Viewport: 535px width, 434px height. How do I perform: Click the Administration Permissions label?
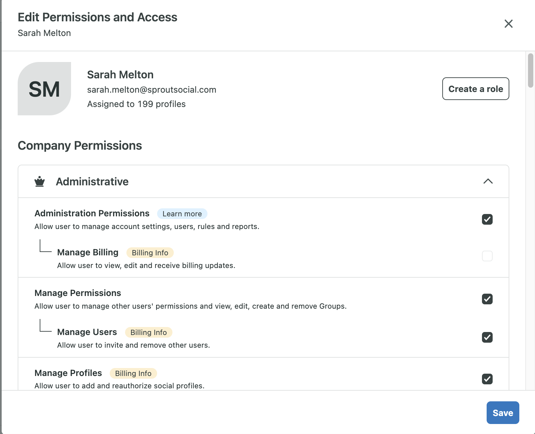[x=92, y=213]
